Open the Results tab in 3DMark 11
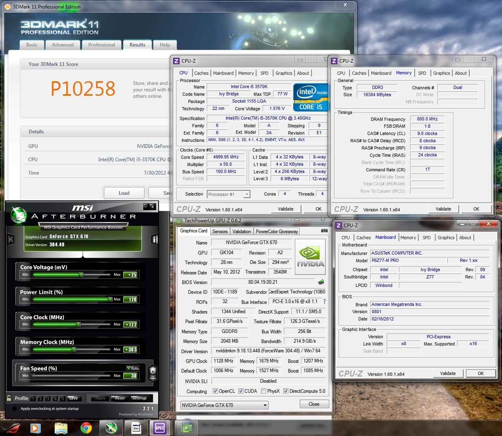502x436 pixels. [138, 45]
